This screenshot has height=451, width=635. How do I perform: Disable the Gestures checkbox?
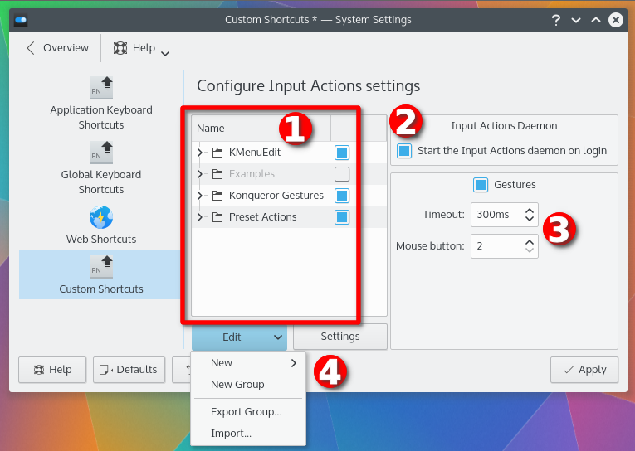tap(480, 185)
